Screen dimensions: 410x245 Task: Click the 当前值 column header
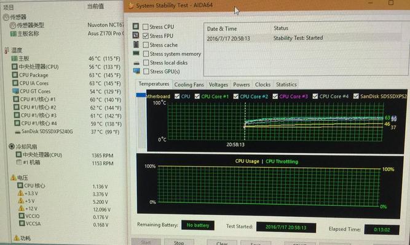tap(95, 6)
